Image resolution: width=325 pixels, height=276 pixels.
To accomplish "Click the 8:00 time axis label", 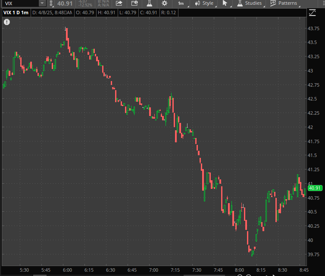I will (x=239, y=270).
